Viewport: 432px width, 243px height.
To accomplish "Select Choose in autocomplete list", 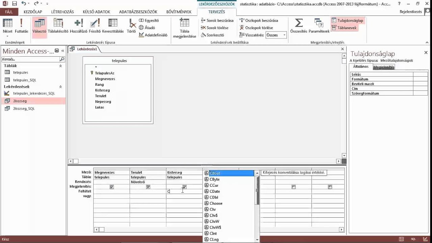I will coord(229,204).
